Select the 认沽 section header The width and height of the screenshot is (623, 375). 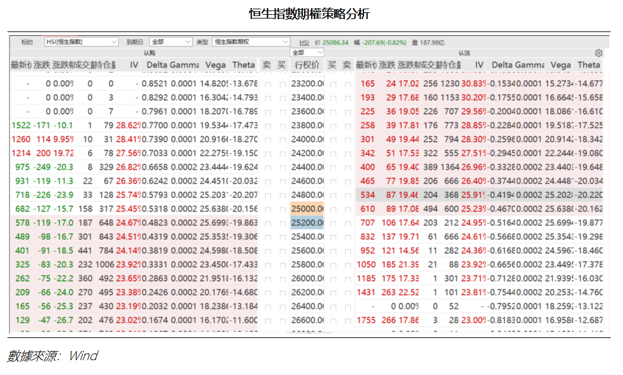click(x=464, y=52)
